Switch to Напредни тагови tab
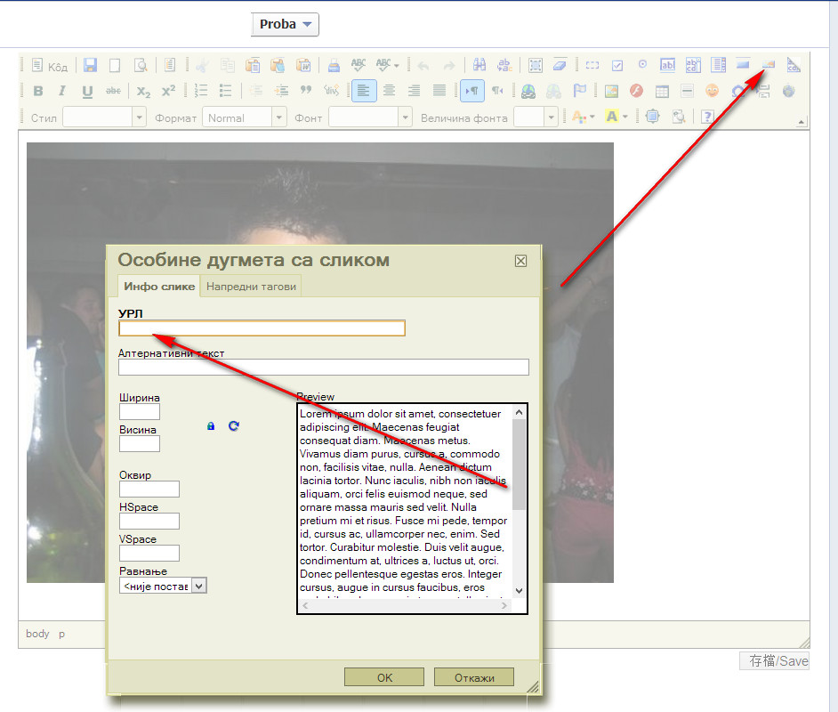The image size is (838, 712). tap(251, 287)
